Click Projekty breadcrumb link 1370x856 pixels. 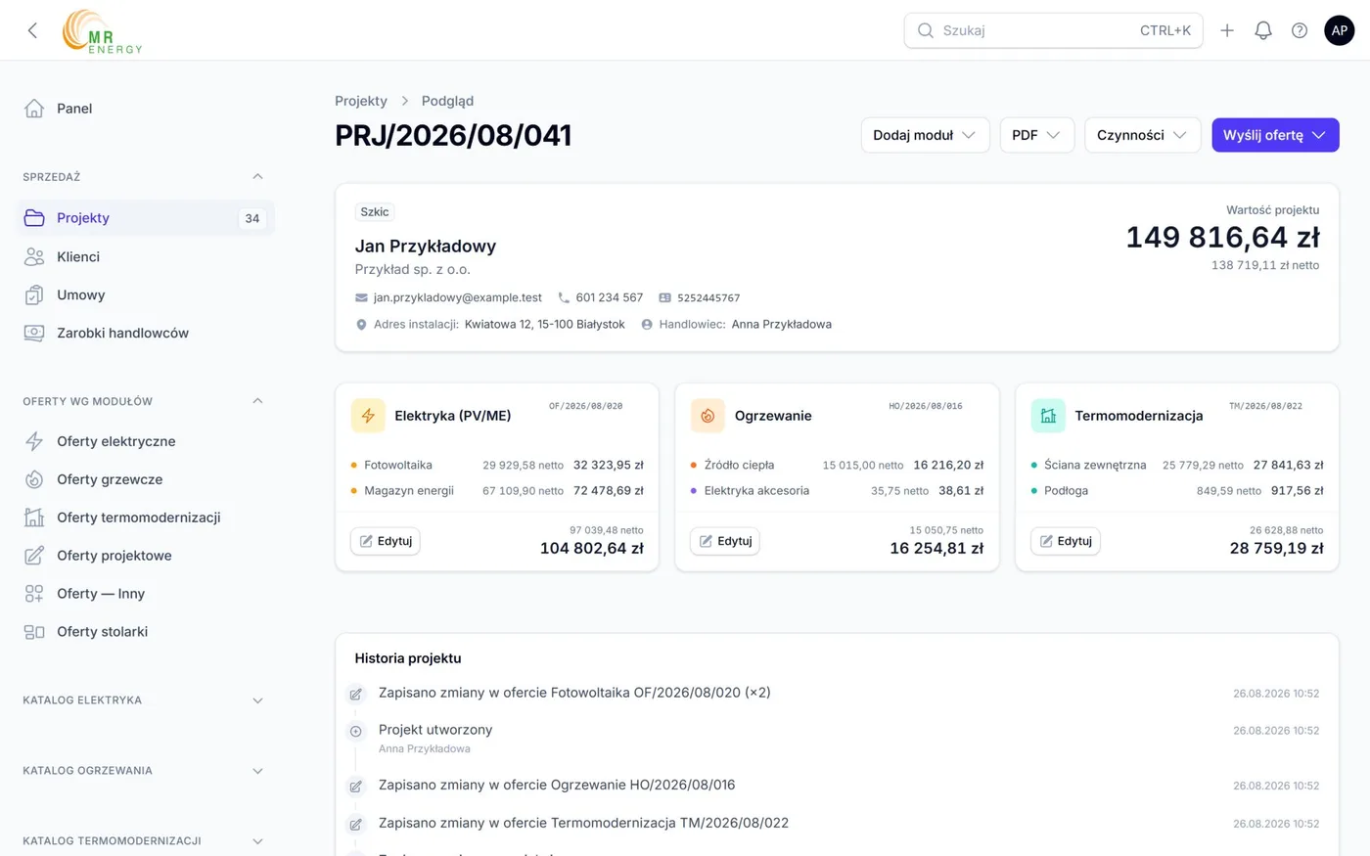pyautogui.click(x=361, y=101)
